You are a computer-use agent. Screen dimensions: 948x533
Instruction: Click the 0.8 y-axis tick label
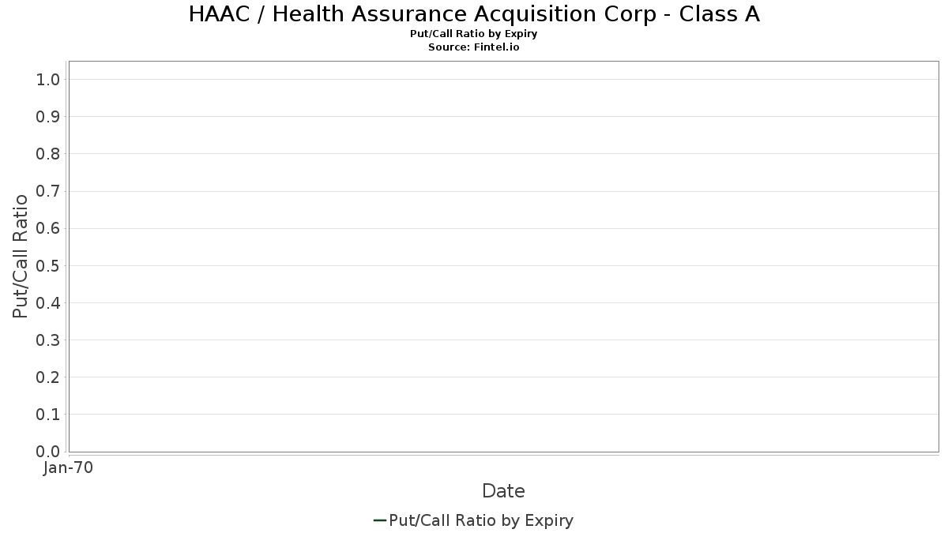coord(48,154)
